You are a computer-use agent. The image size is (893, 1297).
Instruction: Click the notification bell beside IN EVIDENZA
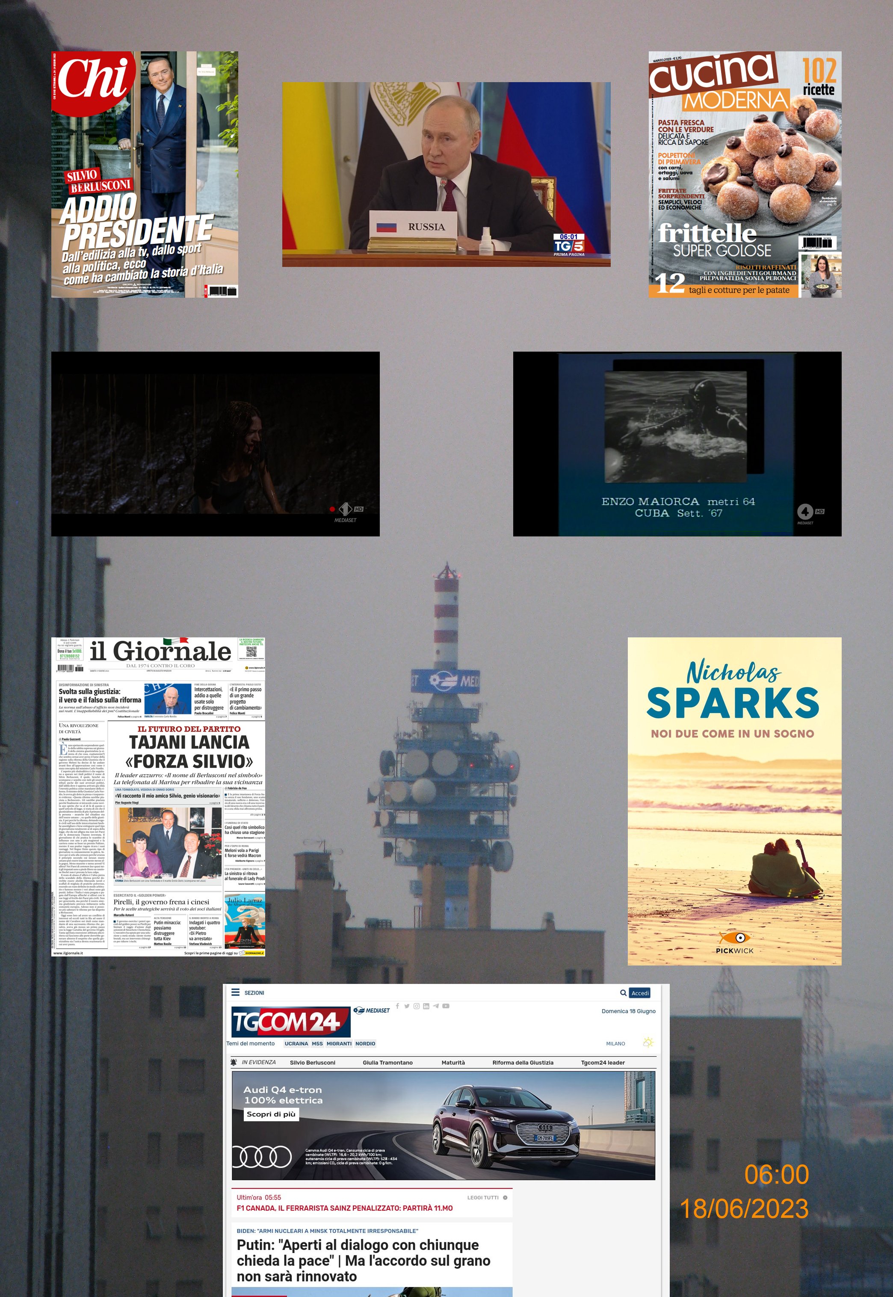234,1062
